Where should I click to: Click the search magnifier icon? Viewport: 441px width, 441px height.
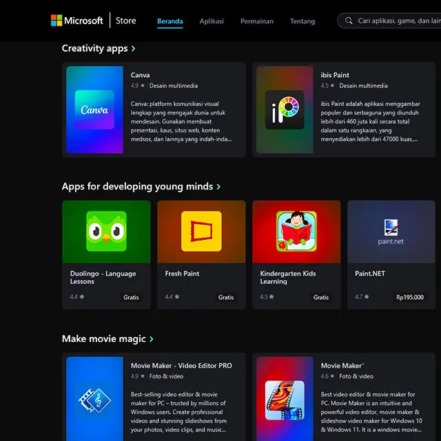click(349, 21)
